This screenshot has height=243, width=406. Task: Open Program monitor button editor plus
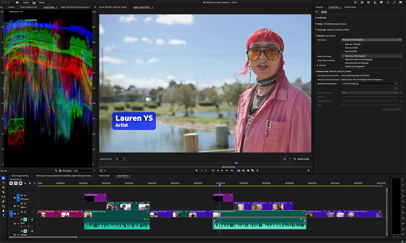(309, 171)
